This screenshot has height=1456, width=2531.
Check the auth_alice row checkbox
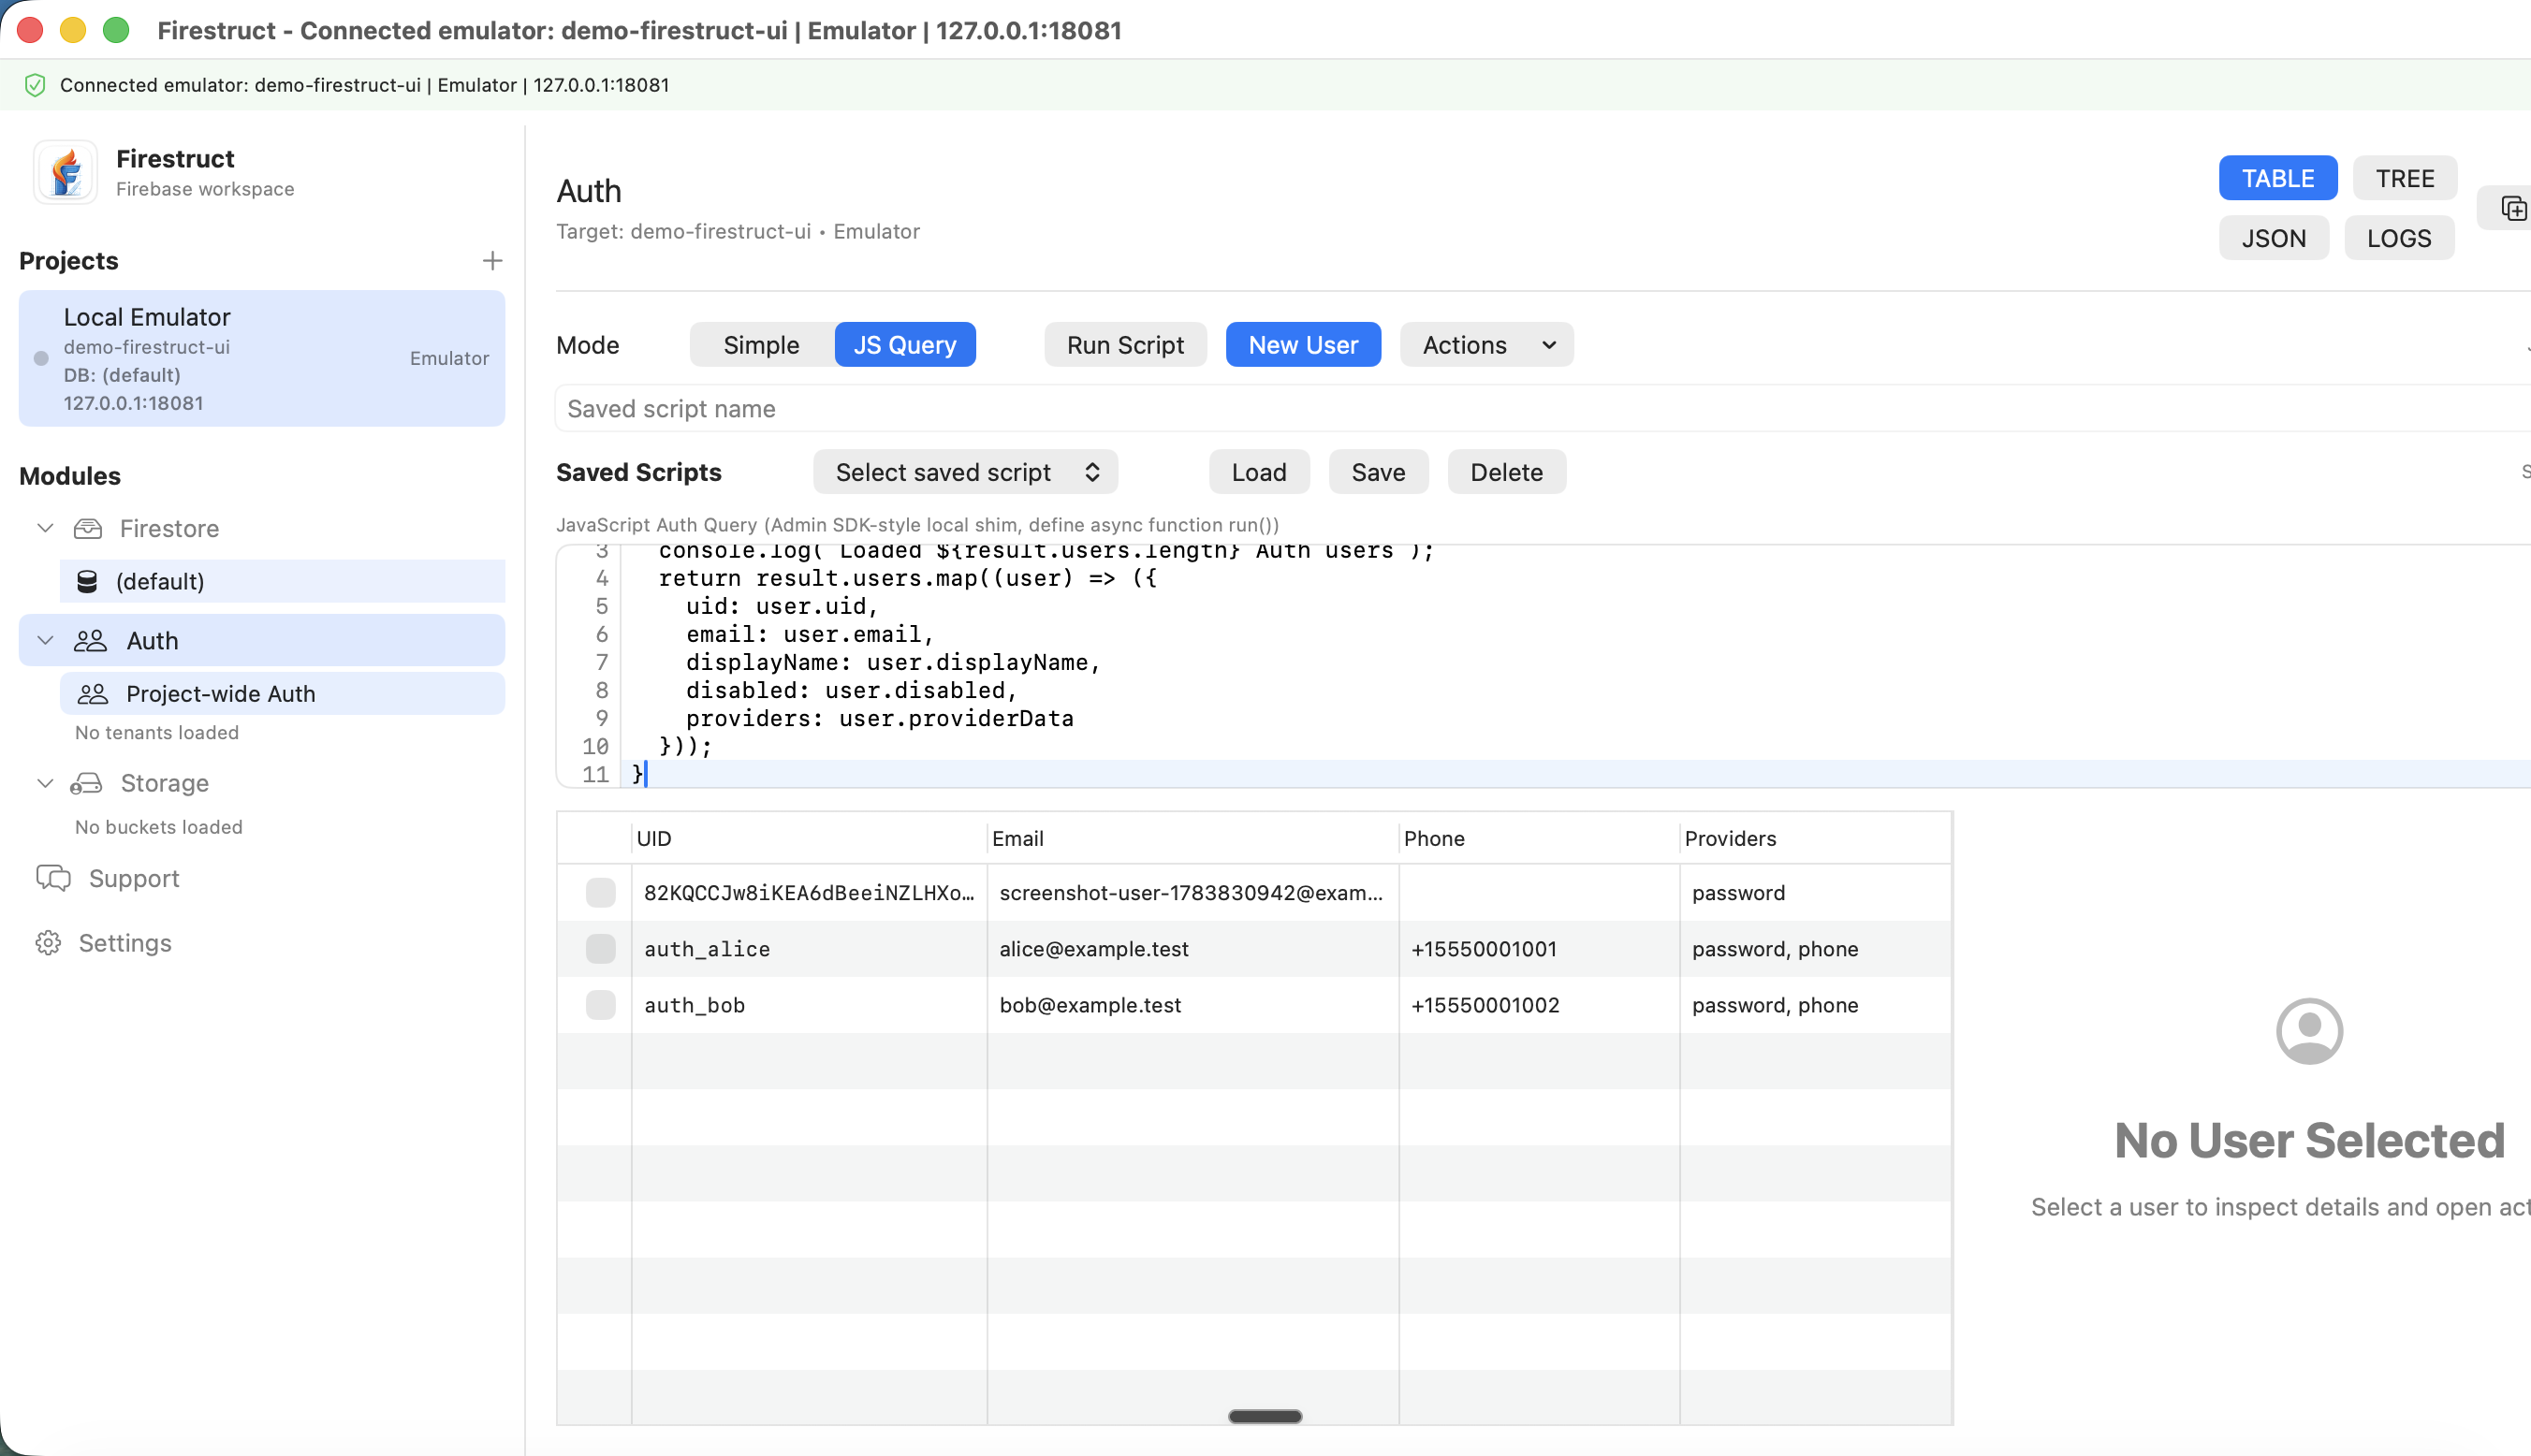600,948
